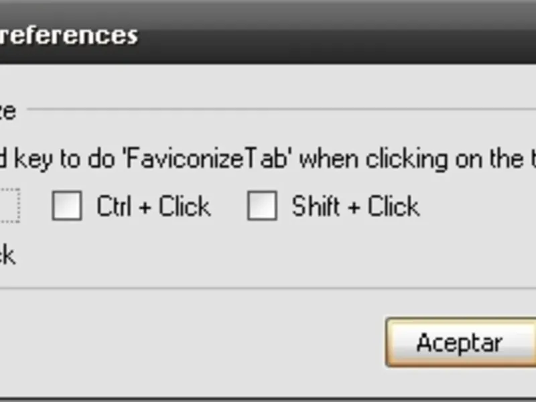Viewport: 536px width, 402px height.
Task: Click the empty space right of 'Shift + Click'
Action: [476, 206]
